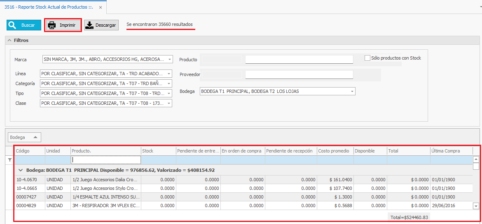Sort by Código column header
The height and width of the screenshot is (224, 482).
30,151
